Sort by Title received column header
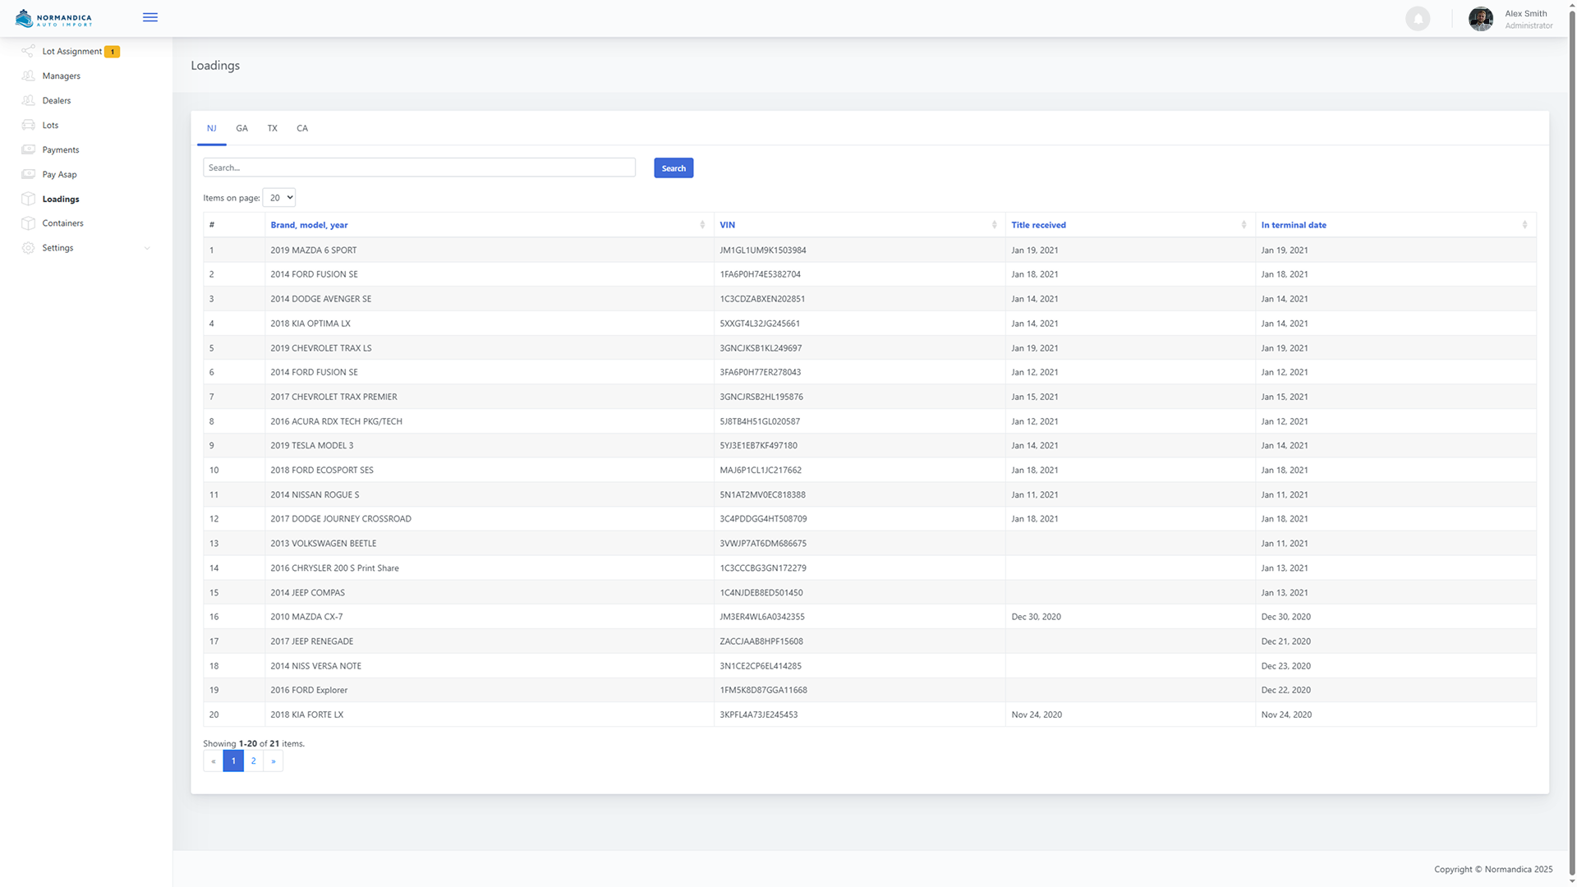 tap(1038, 225)
